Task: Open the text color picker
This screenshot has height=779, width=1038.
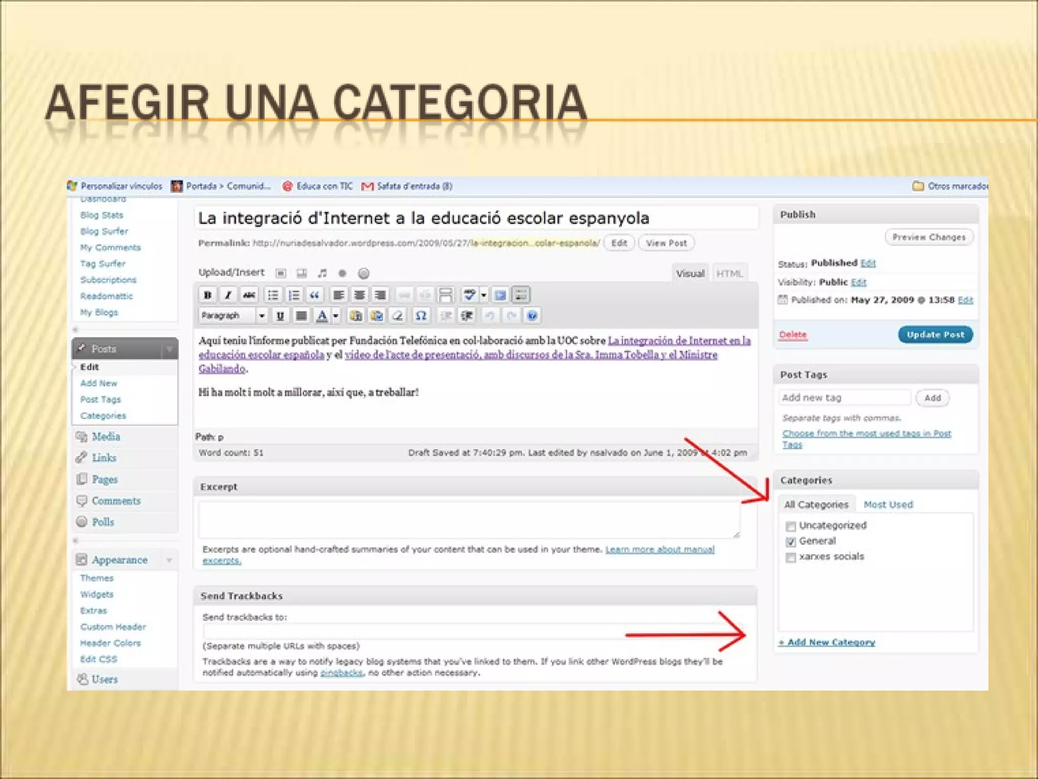Action: tap(322, 316)
